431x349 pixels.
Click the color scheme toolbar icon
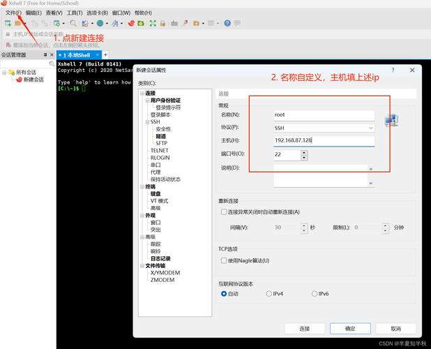pos(85,23)
